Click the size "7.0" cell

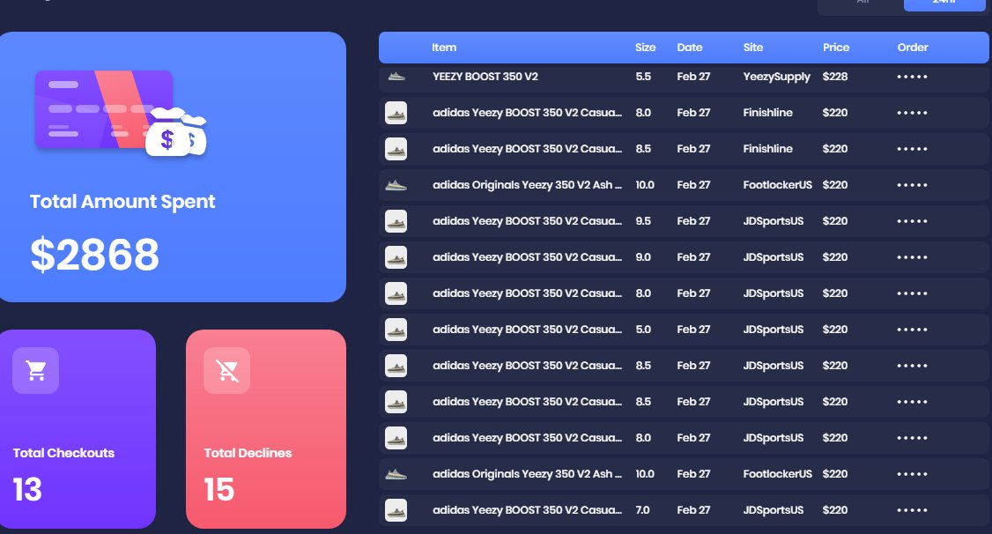click(x=642, y=510)
